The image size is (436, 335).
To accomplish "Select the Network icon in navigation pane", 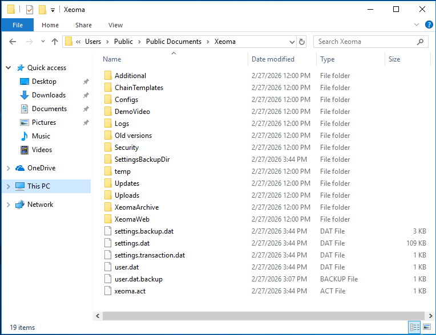I will coord(20,205).
